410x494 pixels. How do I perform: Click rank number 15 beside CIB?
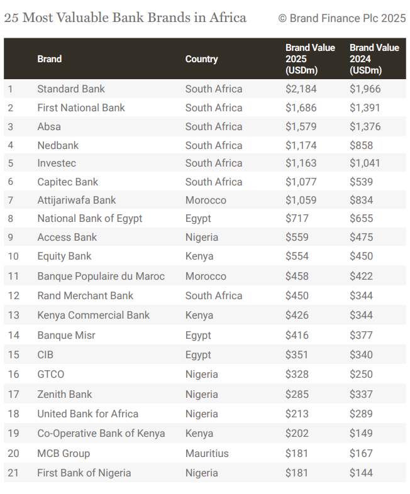coord(13,354)
